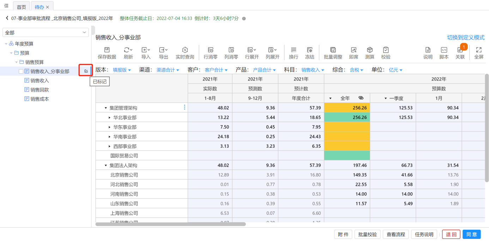
Task: Open the 批量调整 batch adjust tool
Action: click(333, 50)
